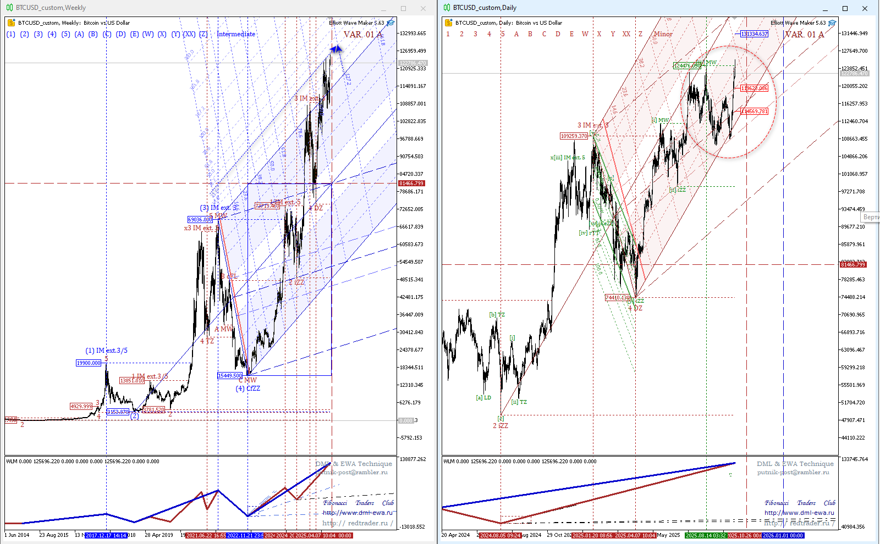This screenshot has height=544, width=880.
Task: Click the 81466.799 red price marker on Weekly axis
Action: click(411, 184)
